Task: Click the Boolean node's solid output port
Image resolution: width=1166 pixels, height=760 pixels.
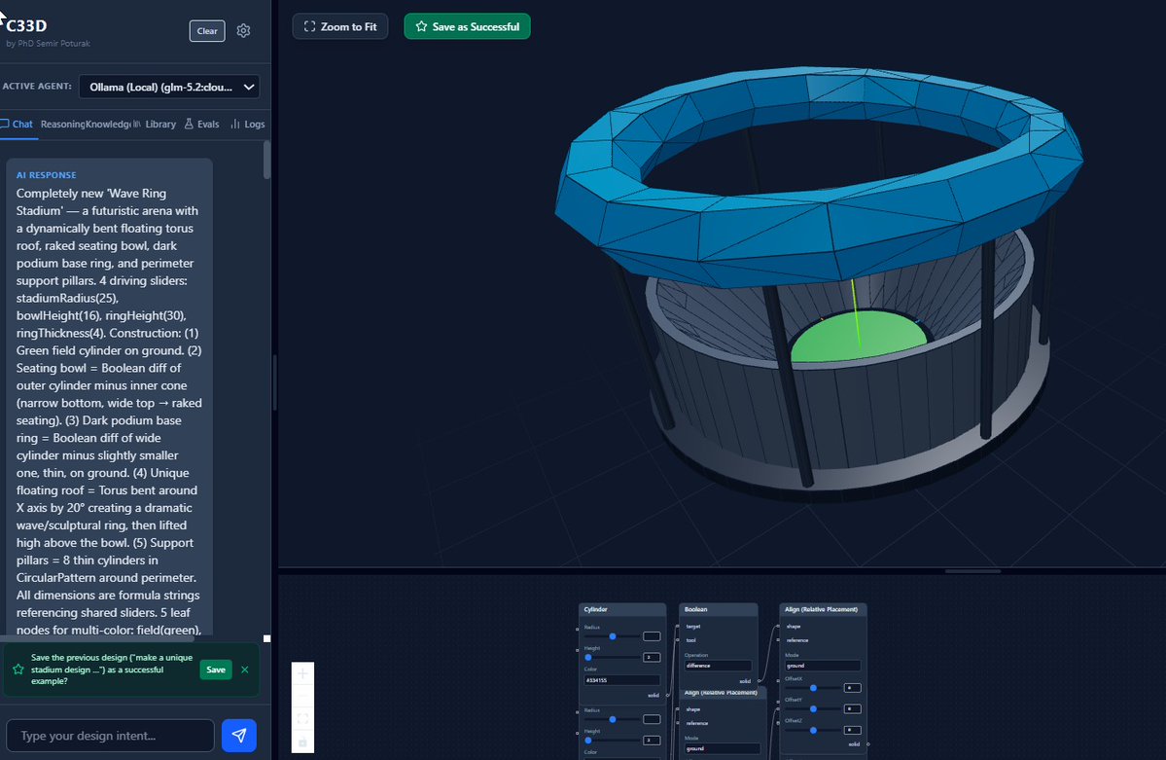Action: [x=759, y=681]
